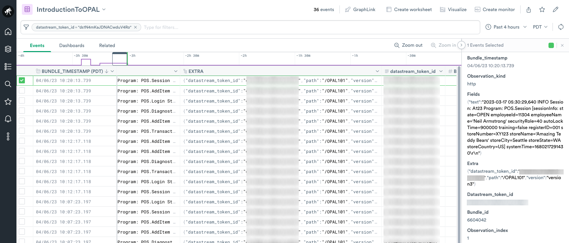Open the Past 4 hours time range

click(506, 27)
